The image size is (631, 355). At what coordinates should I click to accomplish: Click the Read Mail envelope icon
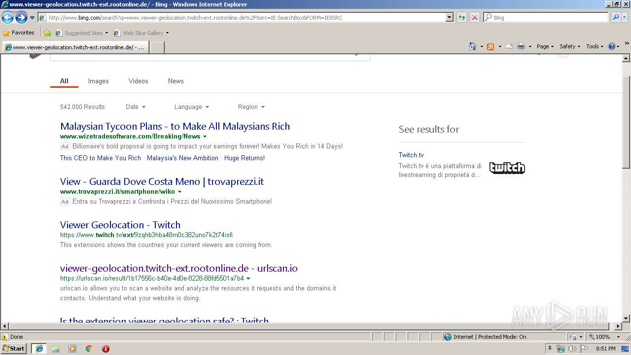pos(509,46)
